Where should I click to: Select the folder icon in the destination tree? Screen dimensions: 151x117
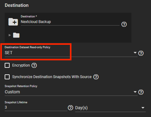point(16,35)
